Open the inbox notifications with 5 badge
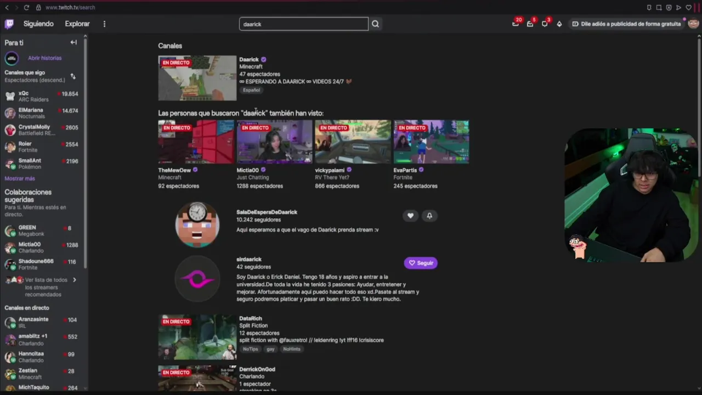This screenshot has width=702, height=395. click(530, 24)
